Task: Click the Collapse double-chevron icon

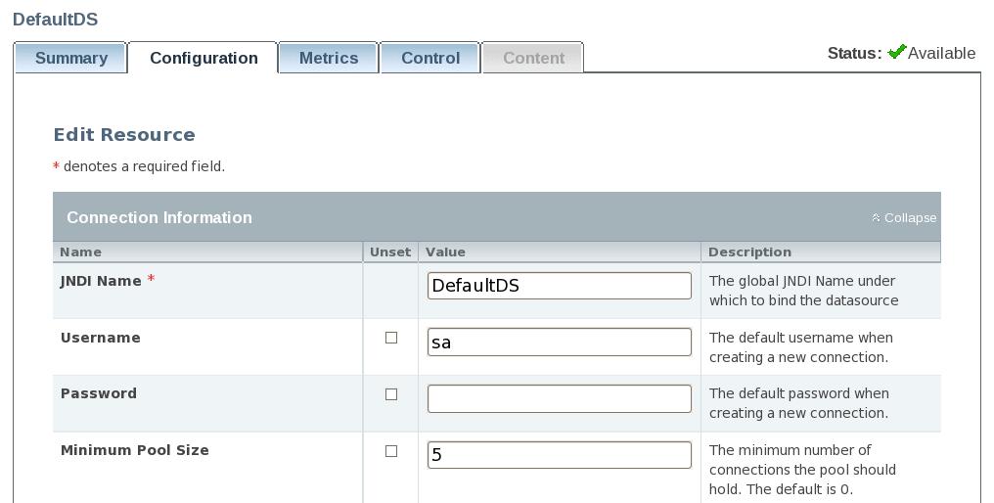Action: pos(876,217)
